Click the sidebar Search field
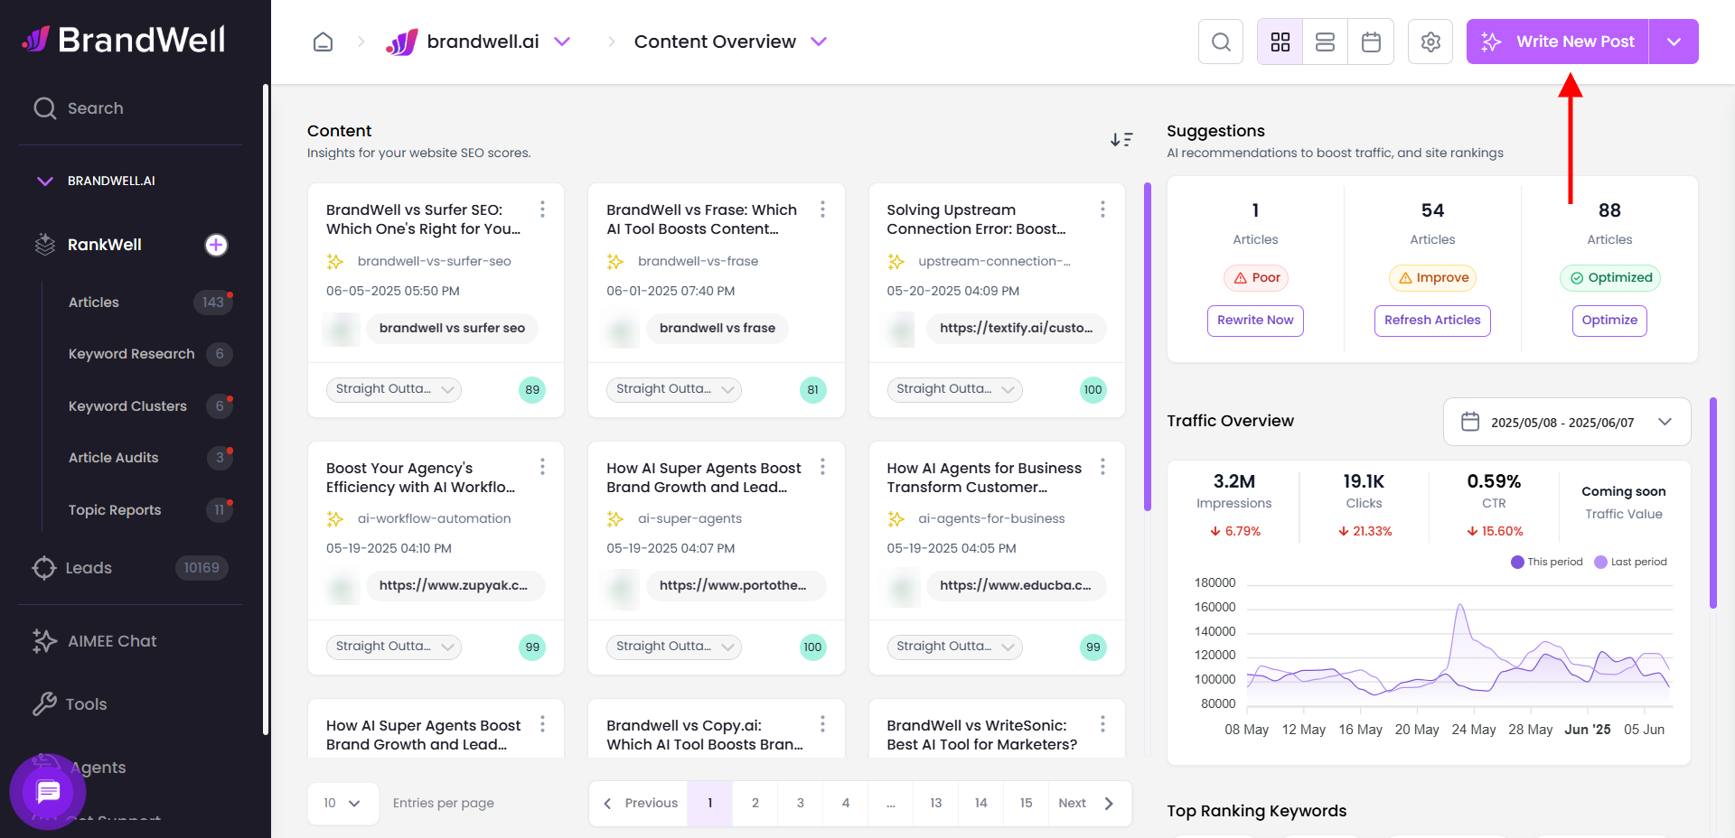1735x838 pixels. click(130, 108)
